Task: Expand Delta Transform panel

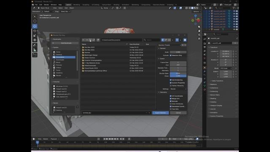Action: (x=217, y=81)
